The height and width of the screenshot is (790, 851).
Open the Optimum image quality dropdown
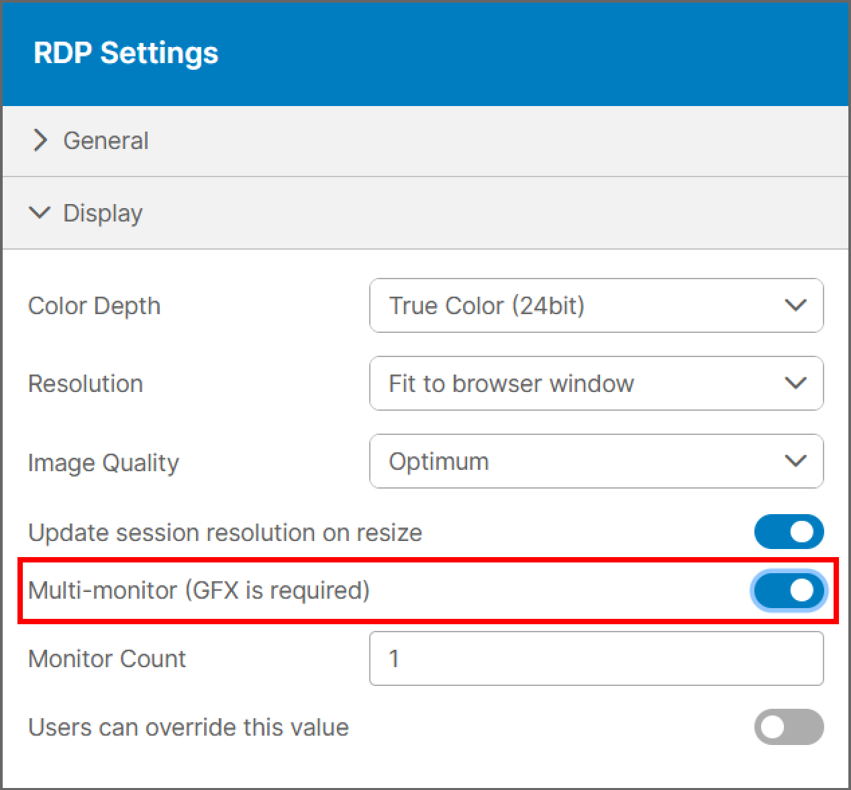point(596,461)
